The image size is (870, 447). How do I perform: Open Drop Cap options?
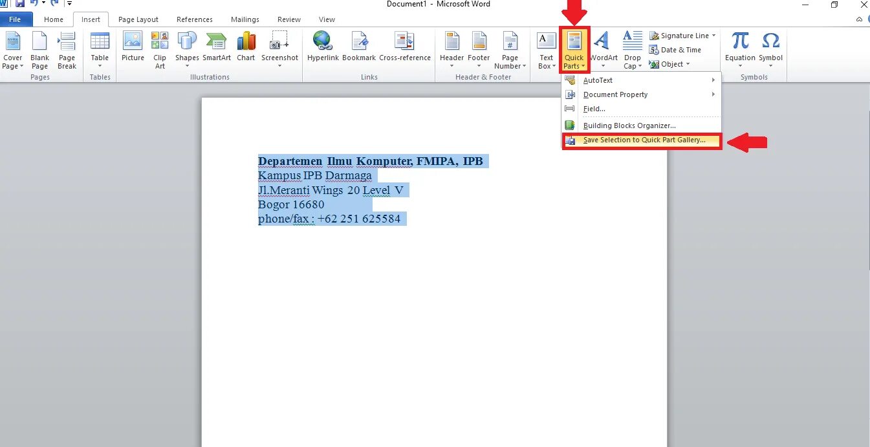pyautogui.click(x=632, y=50)
